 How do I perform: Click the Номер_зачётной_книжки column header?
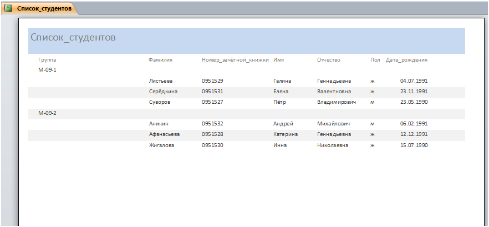[235, 60]
